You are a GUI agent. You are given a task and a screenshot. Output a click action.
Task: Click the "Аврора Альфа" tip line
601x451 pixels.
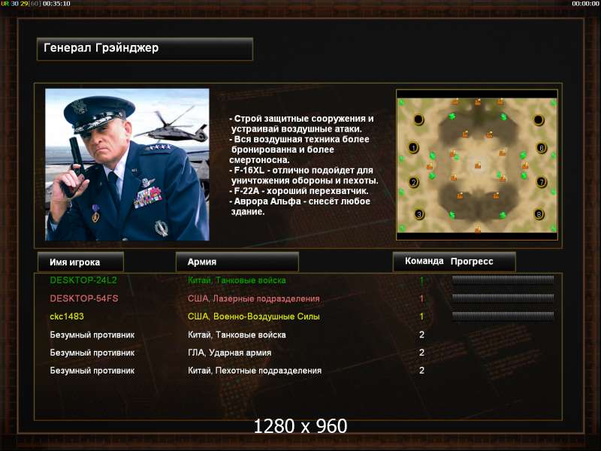tap(300, 206)
